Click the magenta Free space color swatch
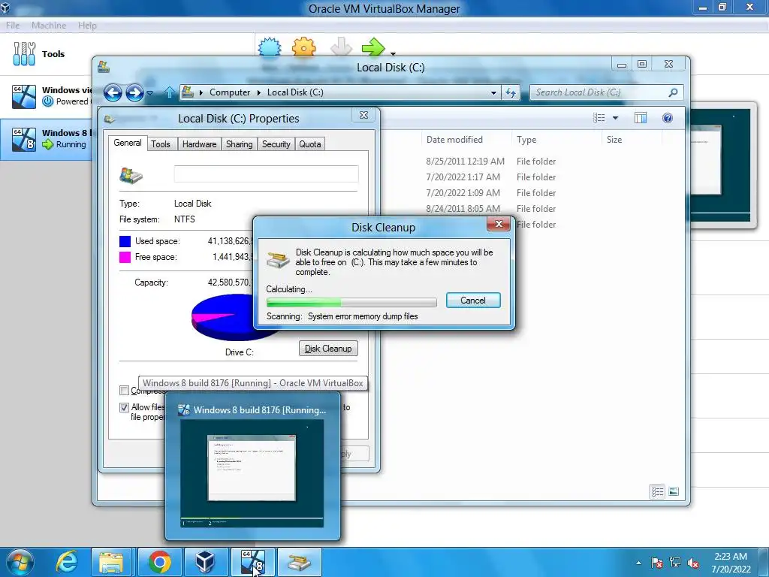The height and width of the screenshot is (577, 769). (125, 257)
